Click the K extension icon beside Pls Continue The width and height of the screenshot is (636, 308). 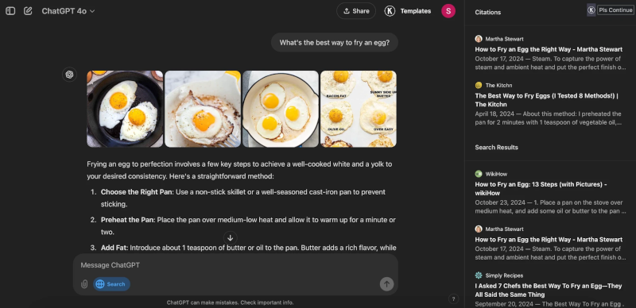click(x=591, y=10)
